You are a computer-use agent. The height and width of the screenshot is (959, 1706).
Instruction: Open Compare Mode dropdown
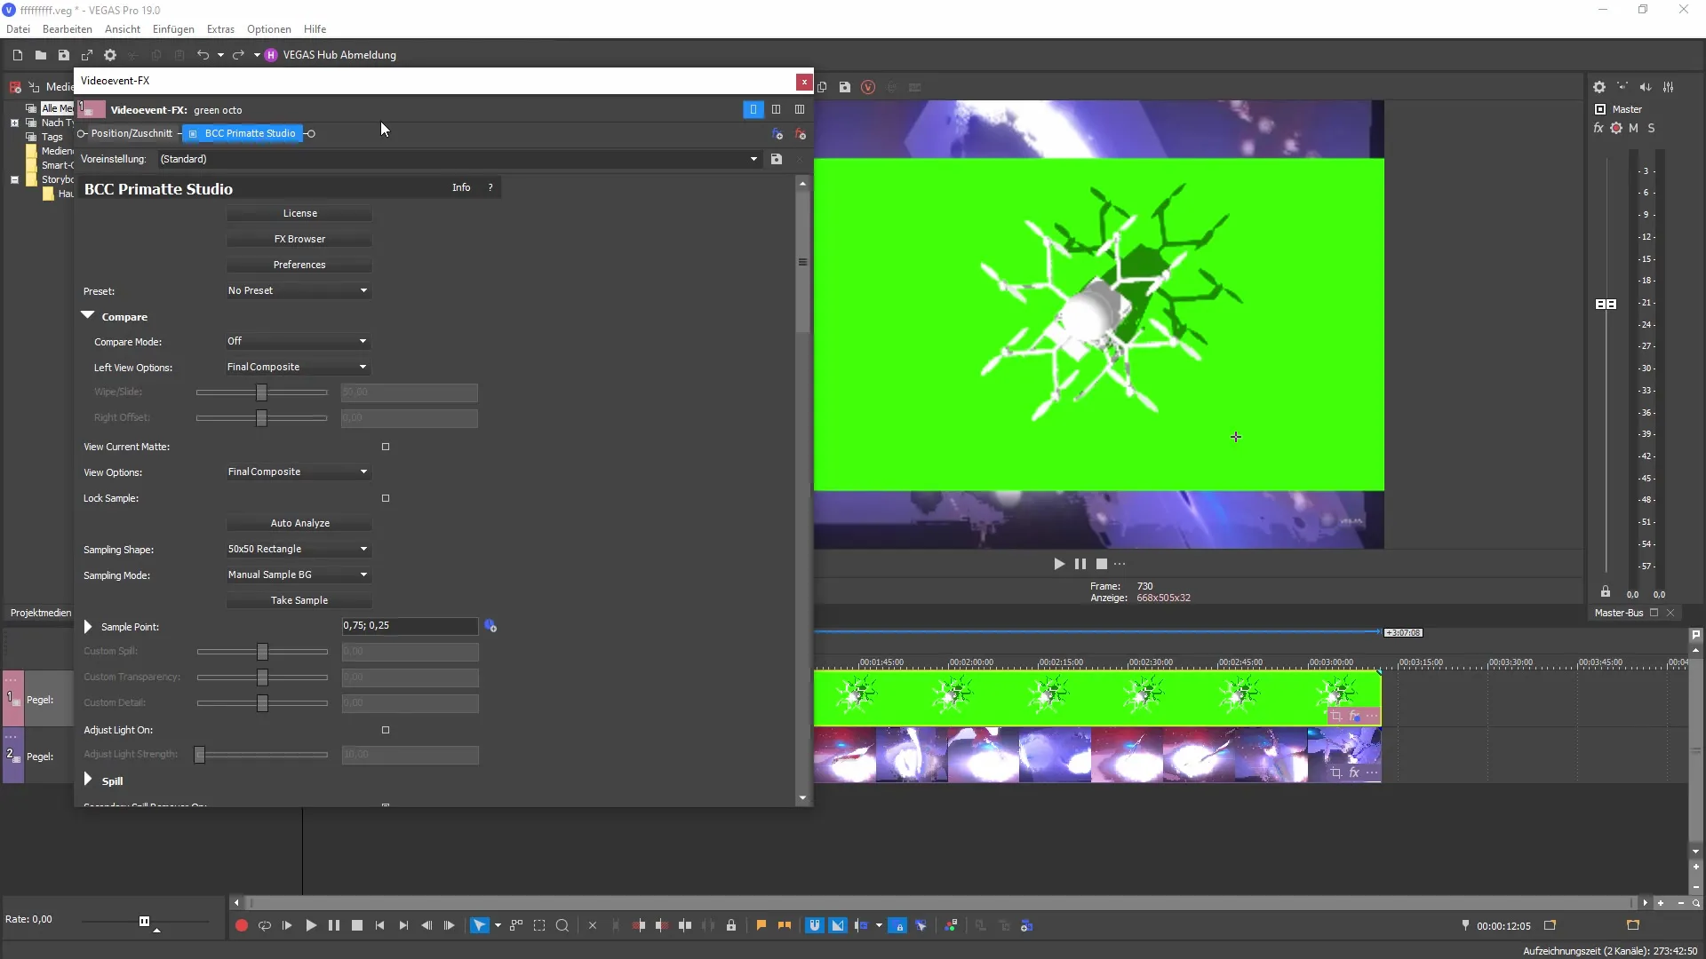pyautogui.click(x=299, y=341)
